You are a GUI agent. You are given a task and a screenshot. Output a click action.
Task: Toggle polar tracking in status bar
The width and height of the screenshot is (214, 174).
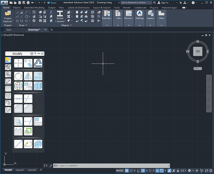pyautogui.click(x=143, y=170)
